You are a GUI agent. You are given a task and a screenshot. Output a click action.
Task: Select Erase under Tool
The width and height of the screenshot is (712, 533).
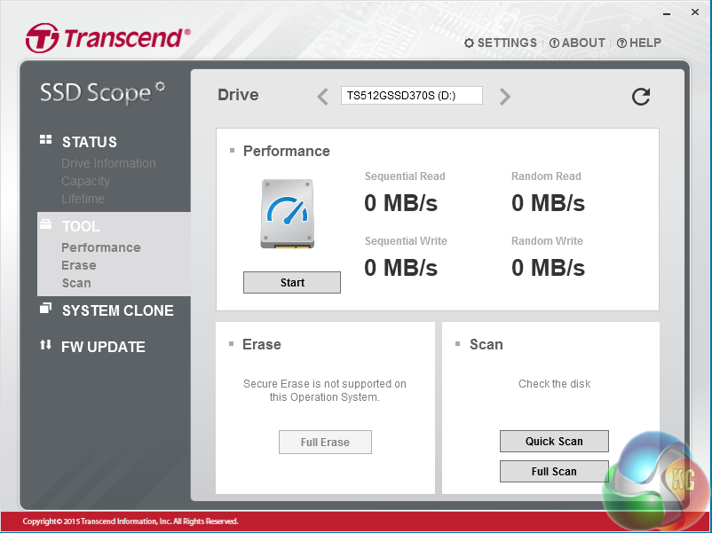coord(78,265)
